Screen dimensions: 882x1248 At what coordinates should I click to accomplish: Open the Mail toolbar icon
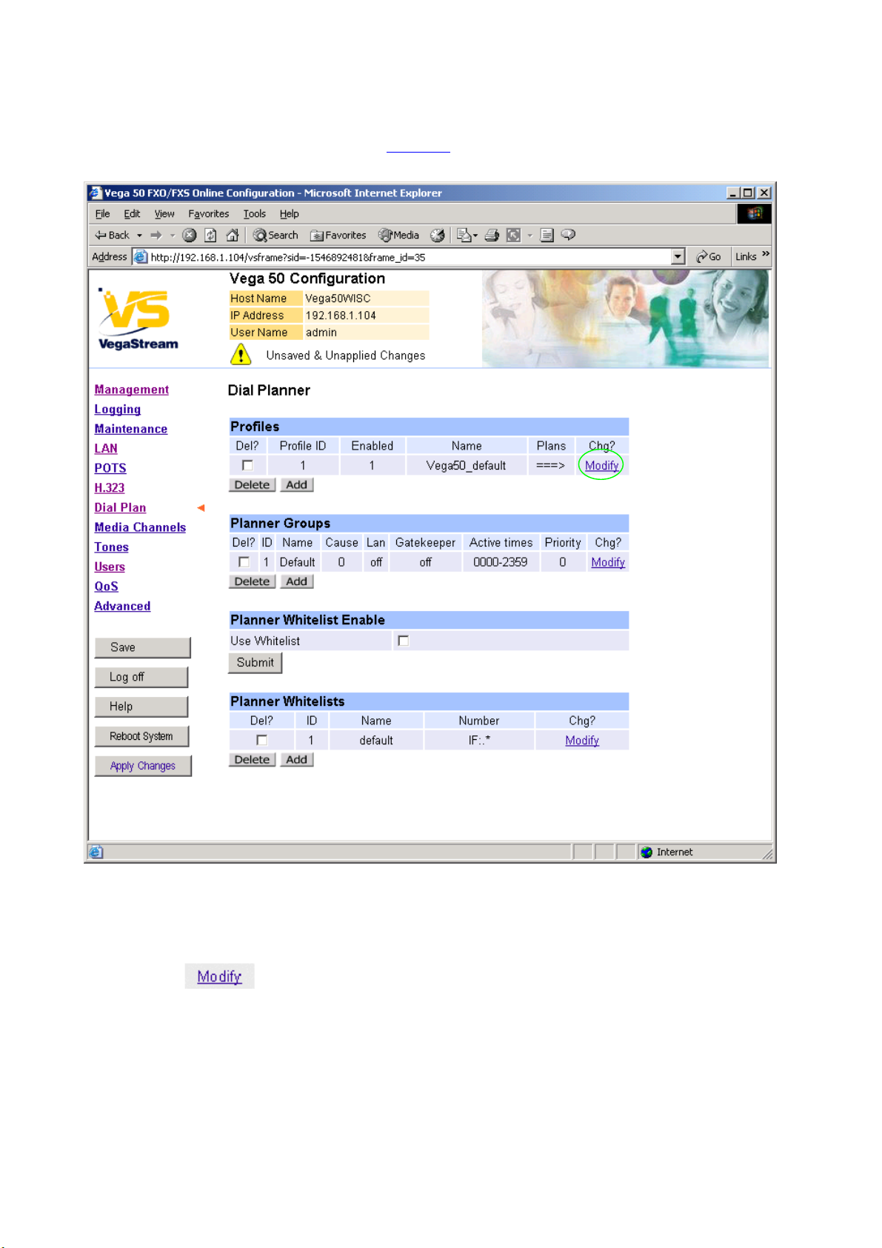coord(464,236)
